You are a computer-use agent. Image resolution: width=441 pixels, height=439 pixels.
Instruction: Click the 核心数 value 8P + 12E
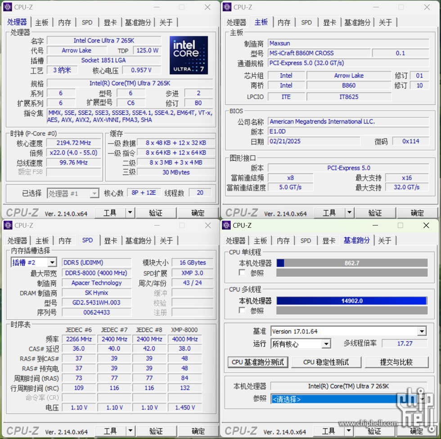pos(144,193)
